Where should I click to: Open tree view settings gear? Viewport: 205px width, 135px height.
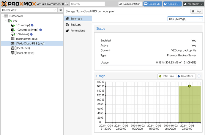tap(61, 10)
